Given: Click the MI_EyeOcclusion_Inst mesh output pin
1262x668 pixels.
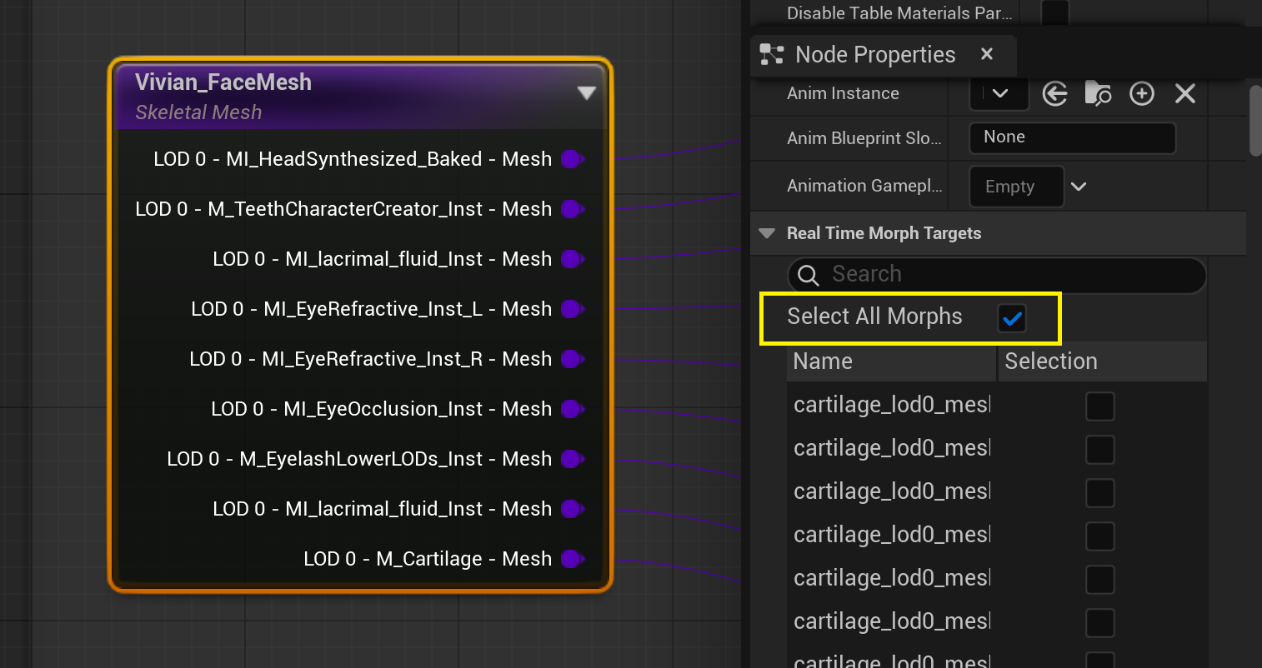Looking at the screenshot, I should (x=573, y=409).
